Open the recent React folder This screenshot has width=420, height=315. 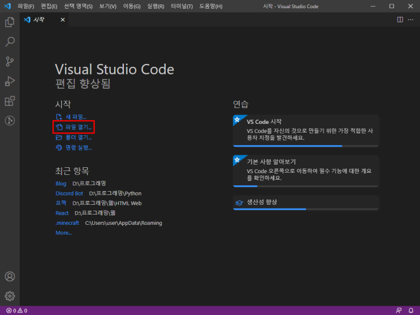pyautogui.click(x=62, y=213)
